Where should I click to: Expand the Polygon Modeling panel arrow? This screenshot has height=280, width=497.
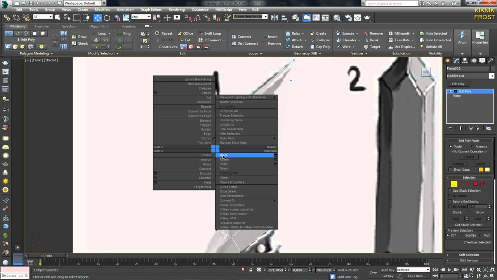pos(52,54)
